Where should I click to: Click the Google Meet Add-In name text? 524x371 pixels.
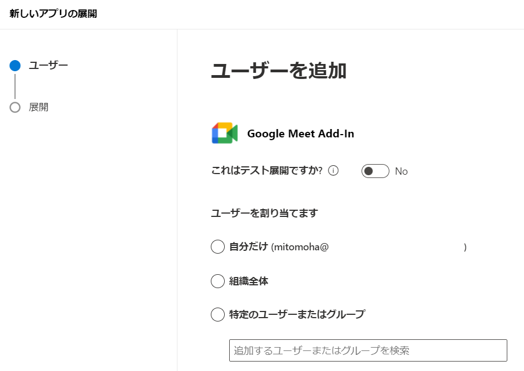[300, 133]
